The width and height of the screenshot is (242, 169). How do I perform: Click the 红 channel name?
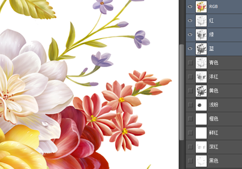tap(211, 20)
